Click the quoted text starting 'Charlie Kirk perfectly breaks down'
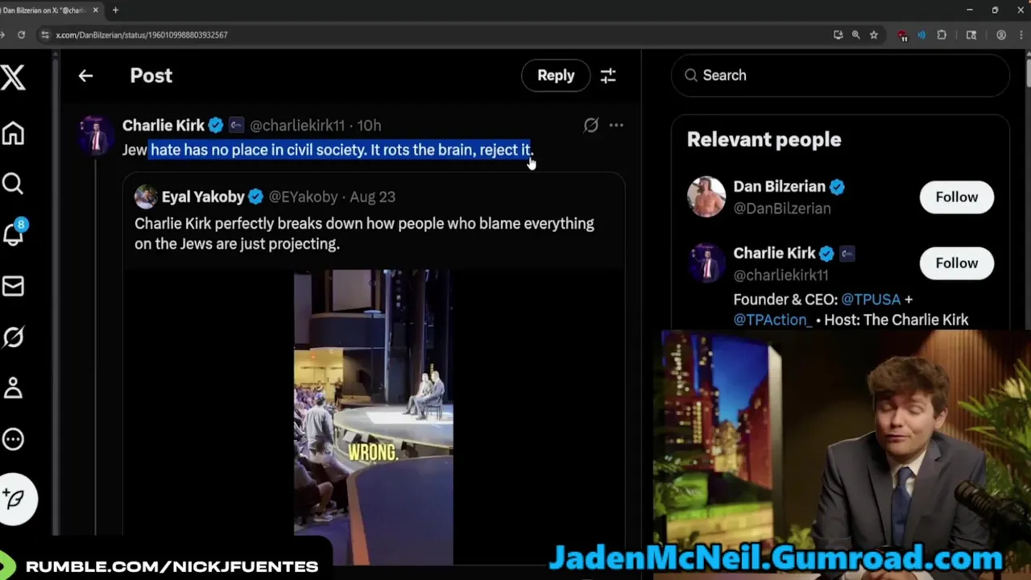 point(364,234)
